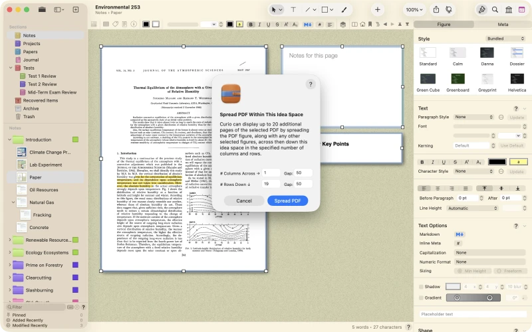Open the Line Height Automatic dropdown
This screenshot has height=332, width=532.
[473, 208]
